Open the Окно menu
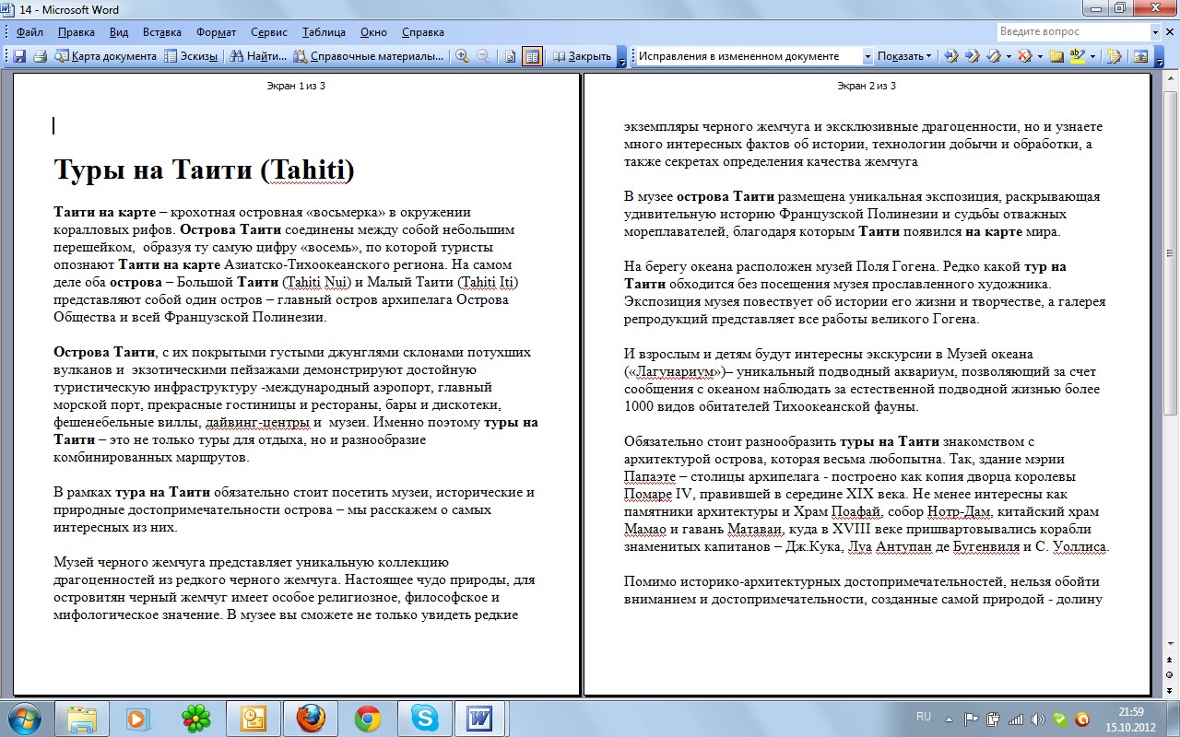 [373, 31]
